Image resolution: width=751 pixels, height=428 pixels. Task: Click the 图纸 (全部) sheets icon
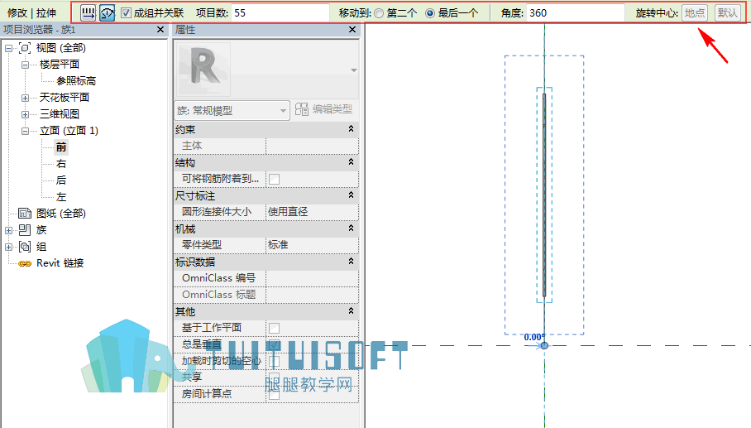[x=25, y=214]
